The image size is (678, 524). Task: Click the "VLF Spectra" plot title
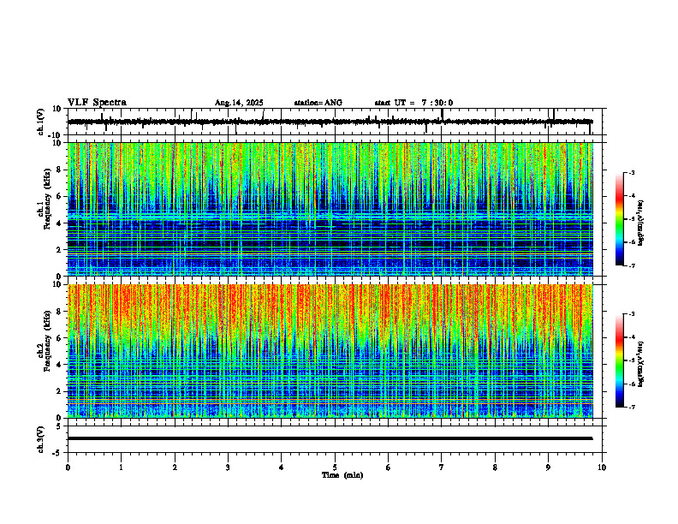[x=97, y=103]
